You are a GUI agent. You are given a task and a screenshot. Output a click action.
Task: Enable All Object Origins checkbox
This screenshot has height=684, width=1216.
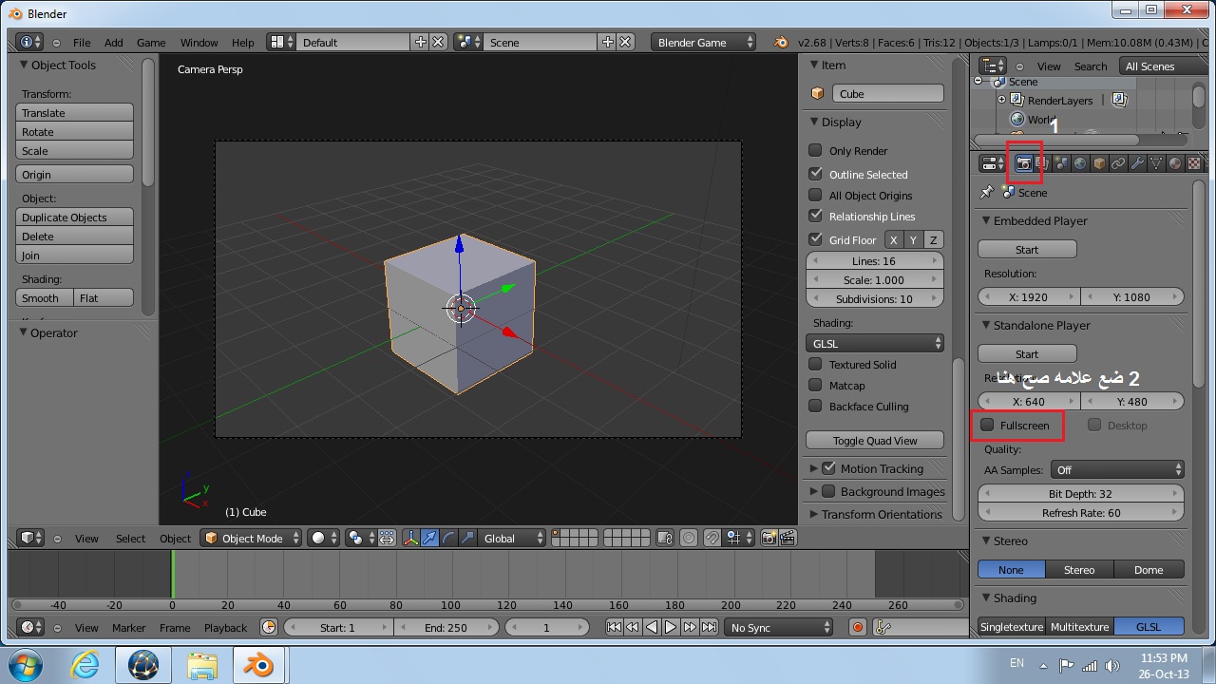click(x=815, y=195)
